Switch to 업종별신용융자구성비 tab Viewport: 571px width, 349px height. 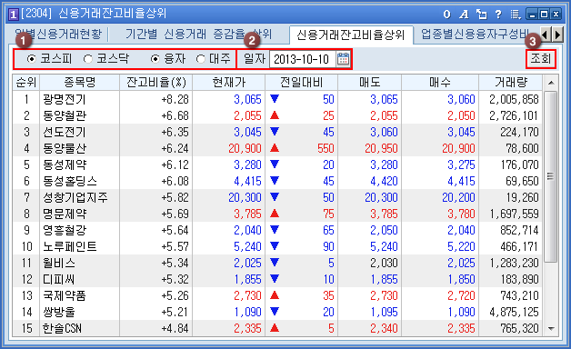click(x=476, y=35)
